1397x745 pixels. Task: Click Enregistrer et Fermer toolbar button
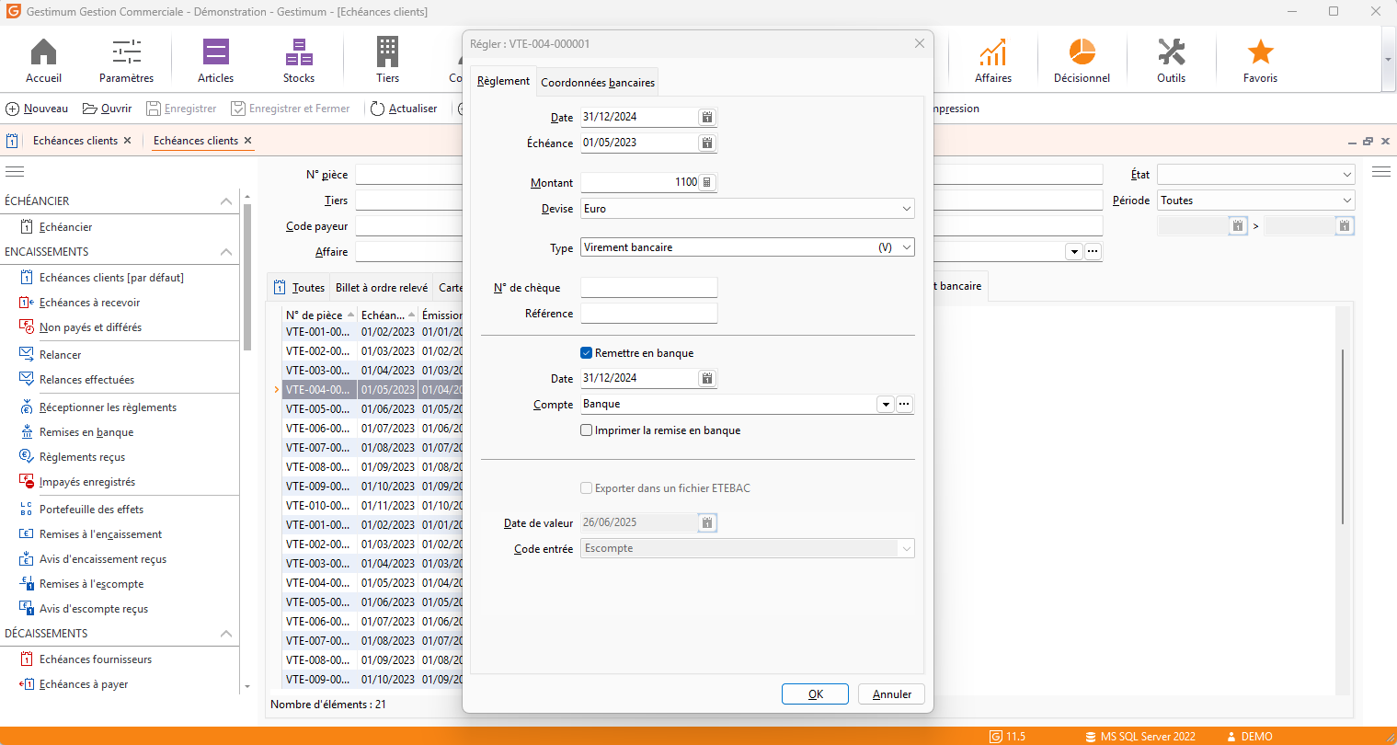click(x=291, y=109)
